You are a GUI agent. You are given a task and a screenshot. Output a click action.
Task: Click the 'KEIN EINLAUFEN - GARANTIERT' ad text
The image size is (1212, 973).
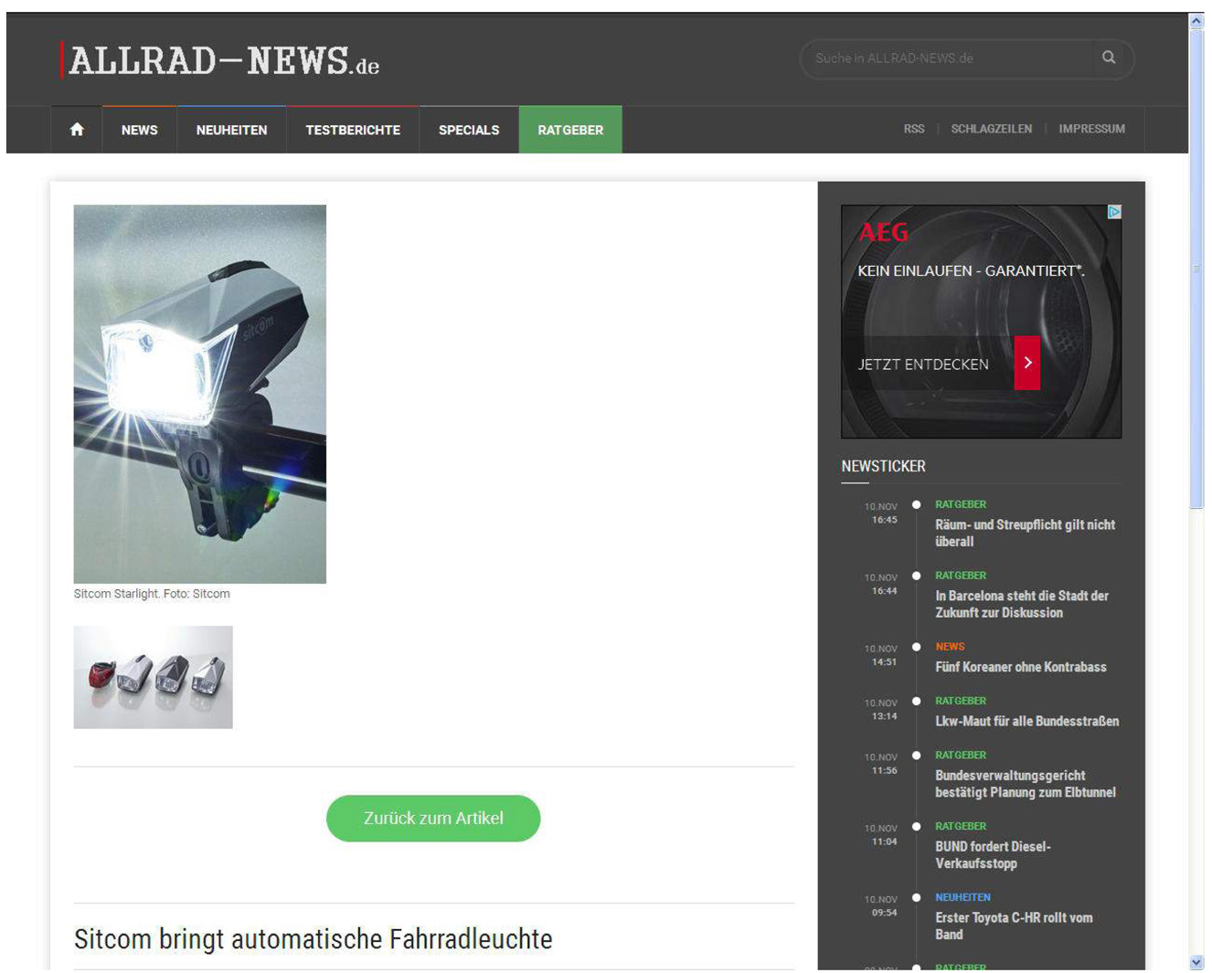971,270
